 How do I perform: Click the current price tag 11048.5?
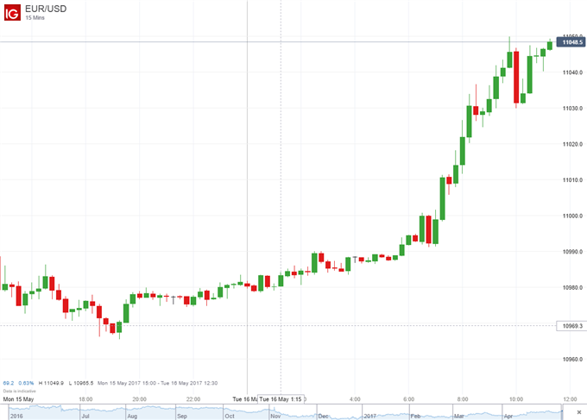pyautogui.click(x=571, y=42)
